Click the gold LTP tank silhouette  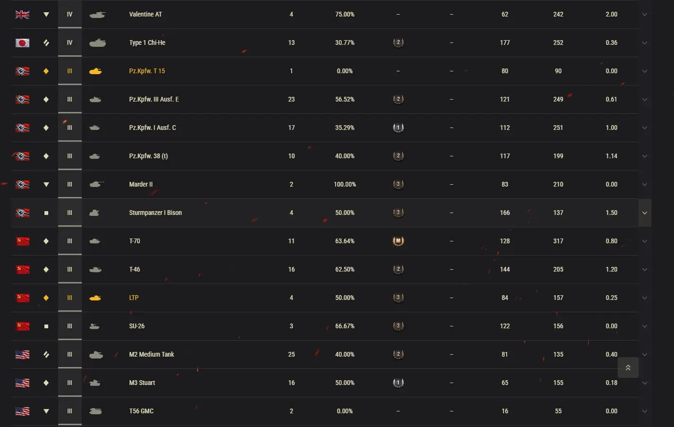pyautogui.click(x=95, y=298)
